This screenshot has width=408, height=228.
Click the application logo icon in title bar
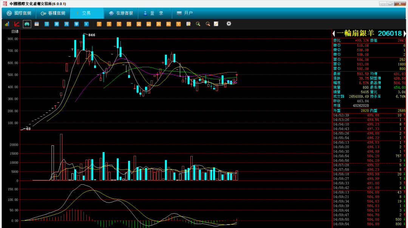5,4
